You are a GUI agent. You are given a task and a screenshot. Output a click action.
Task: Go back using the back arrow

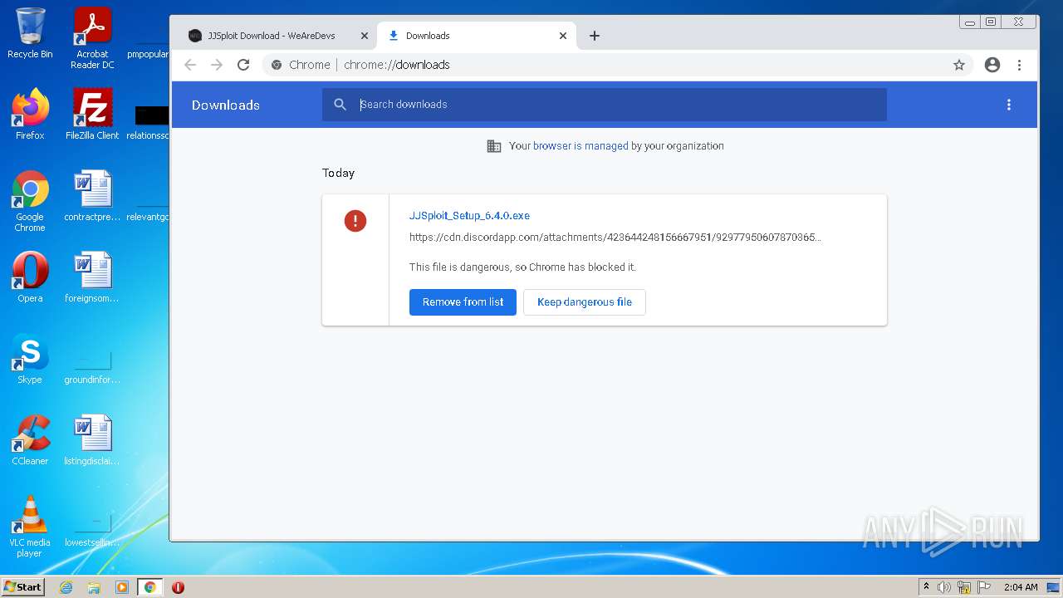click(x=190, y=65)
